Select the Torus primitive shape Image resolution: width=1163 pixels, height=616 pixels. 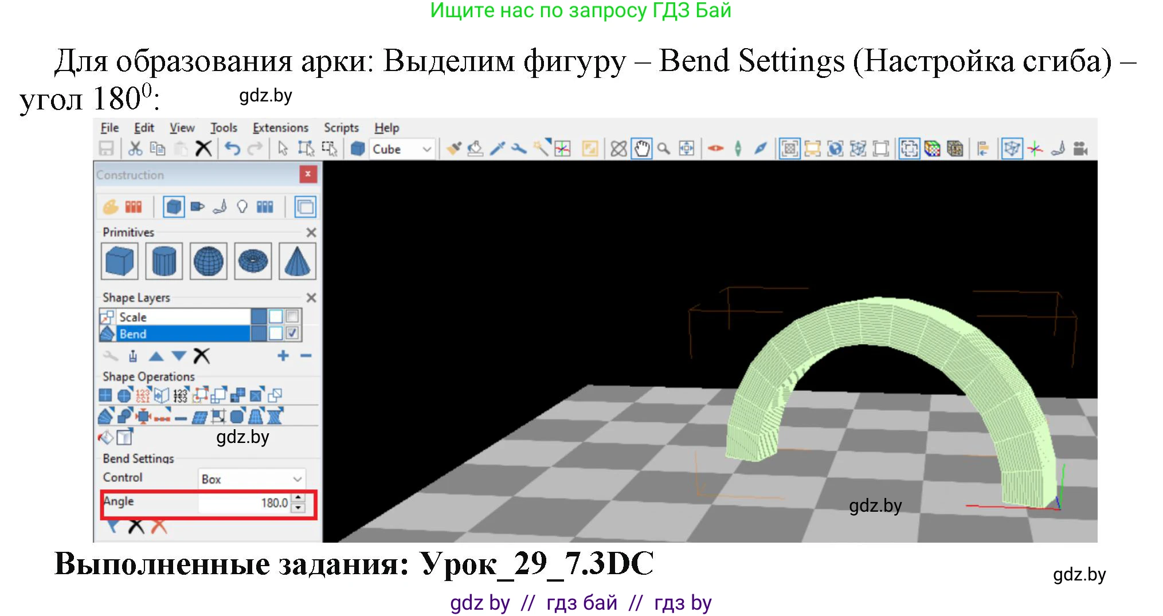[253, 261]
